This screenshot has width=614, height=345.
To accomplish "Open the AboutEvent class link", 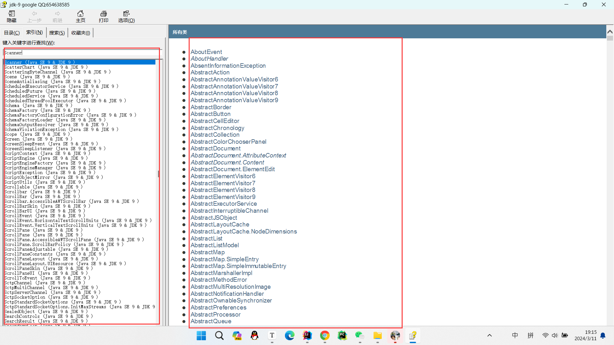I will pyautogui.click(x=206, y=52).
